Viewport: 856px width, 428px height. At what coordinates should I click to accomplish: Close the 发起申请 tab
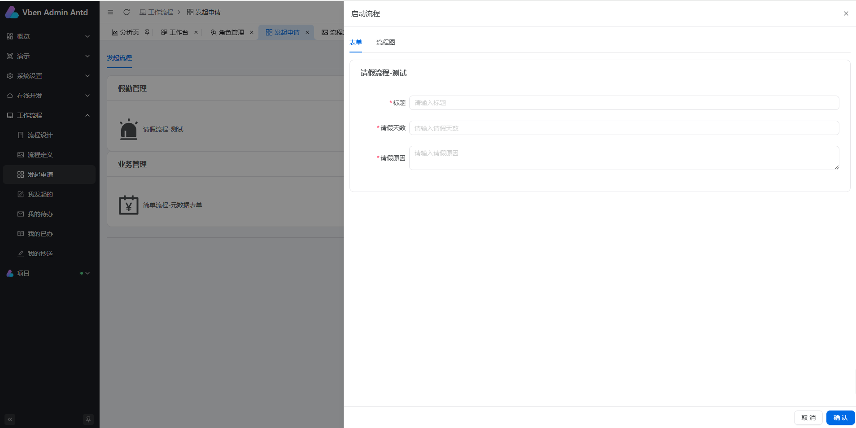[307, 32]
